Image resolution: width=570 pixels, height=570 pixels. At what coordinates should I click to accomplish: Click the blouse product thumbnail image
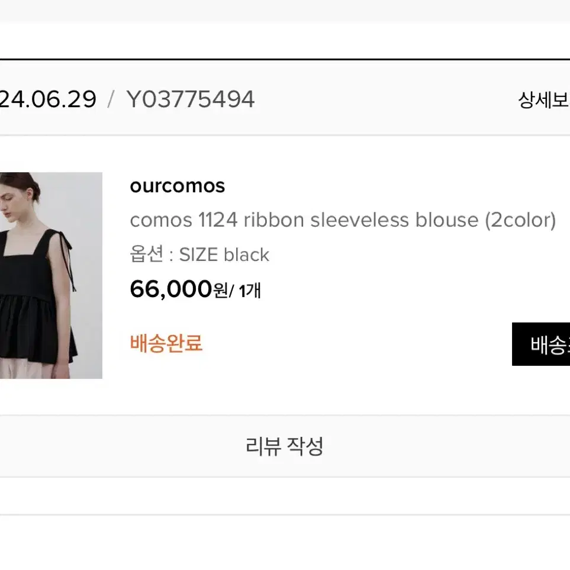(x=51, y=275)
